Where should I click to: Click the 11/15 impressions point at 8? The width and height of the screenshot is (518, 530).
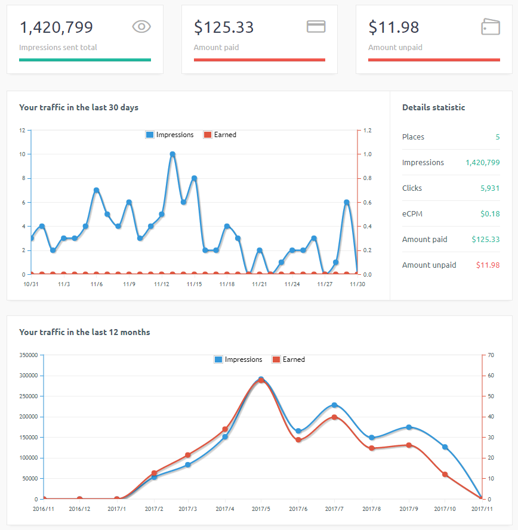click(194, 178)
